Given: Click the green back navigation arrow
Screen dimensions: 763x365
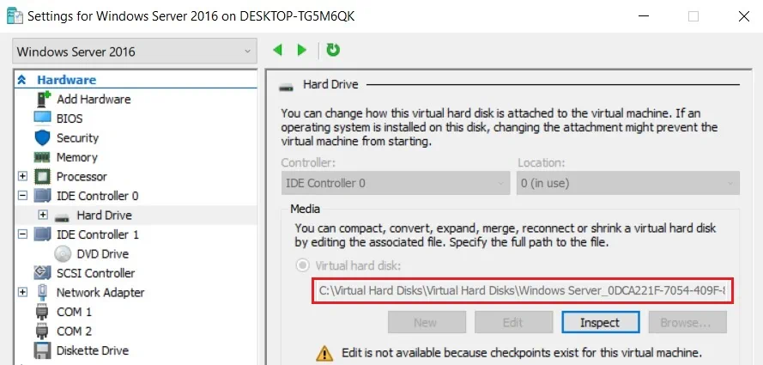Looking at the screenshot, I should click(x=277, y=50).
